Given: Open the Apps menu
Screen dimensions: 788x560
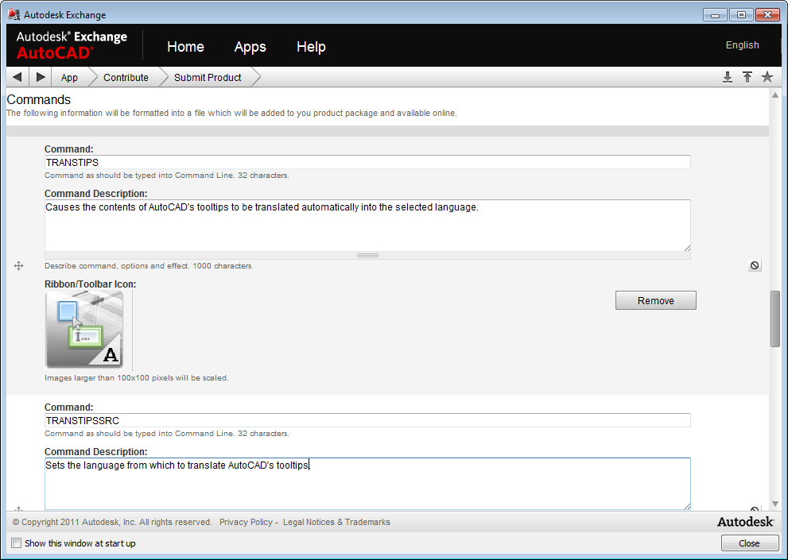Looking at the screenshot, I should [x=250, y=47].
